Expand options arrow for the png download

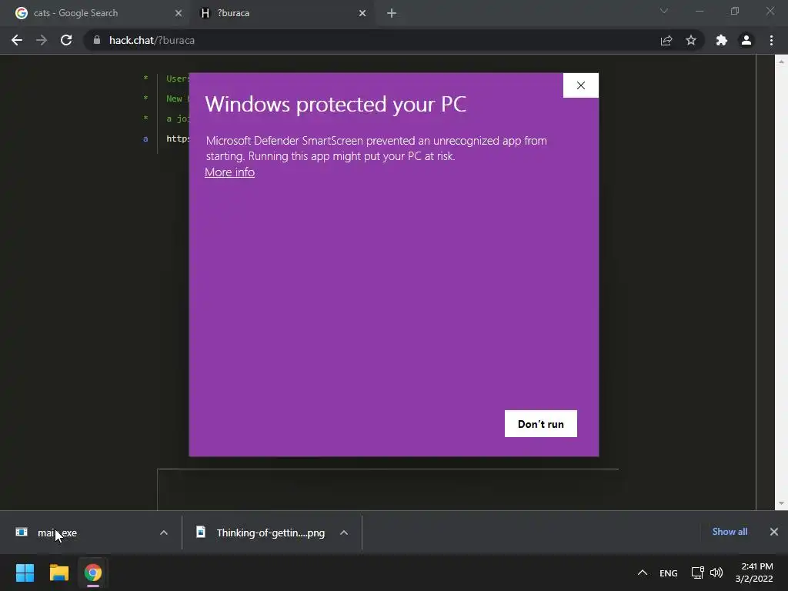coord(344,533)
